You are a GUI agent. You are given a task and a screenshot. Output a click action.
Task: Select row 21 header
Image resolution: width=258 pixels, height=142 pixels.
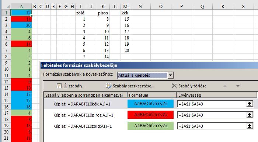click(6, 138)
